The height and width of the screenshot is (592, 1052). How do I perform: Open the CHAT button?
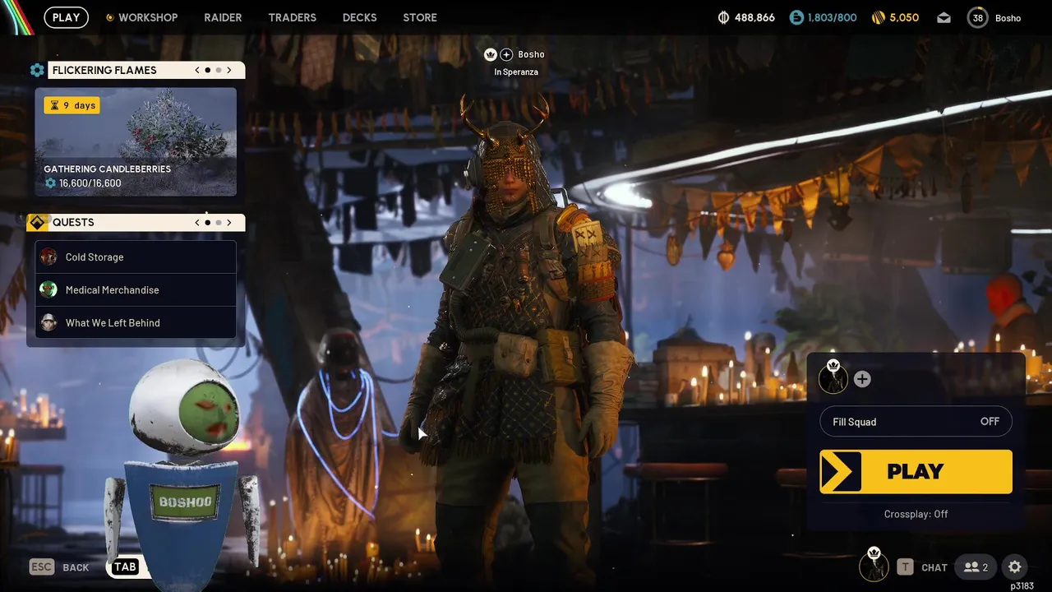pyautogui.click(x=934, y=567)
